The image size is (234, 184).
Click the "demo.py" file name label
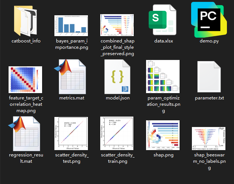tap(209, 41)
